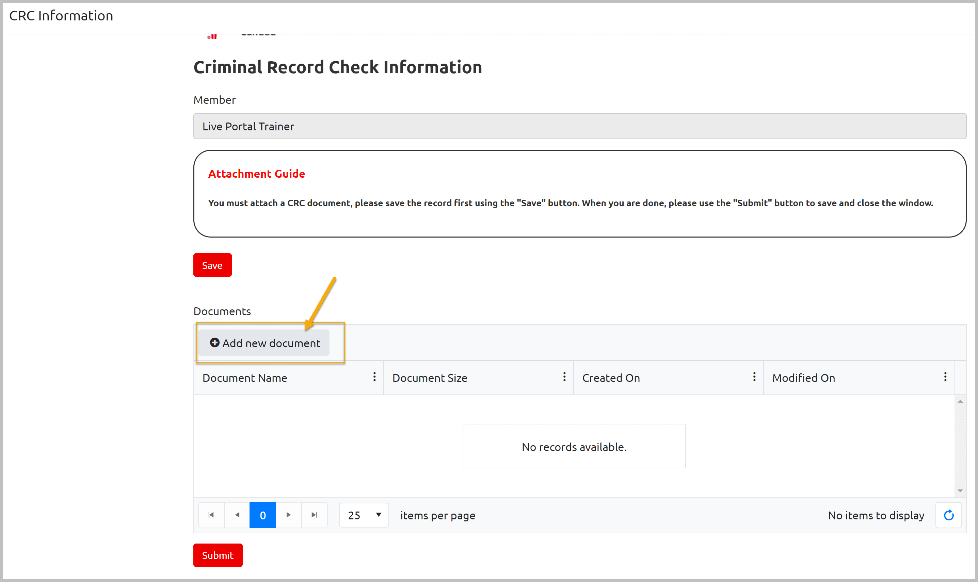Image resolution: width=978 pixels, height=582 pixels.
Task: Click the Attachment Guide heading
Action: tap(256, 174)
